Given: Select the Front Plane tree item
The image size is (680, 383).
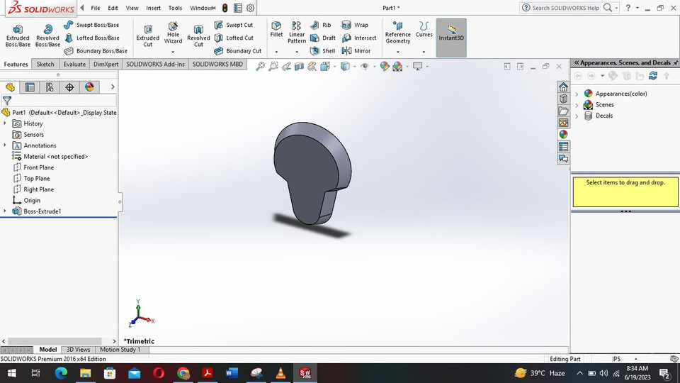Looking at the screenshot, I should 34,167.
